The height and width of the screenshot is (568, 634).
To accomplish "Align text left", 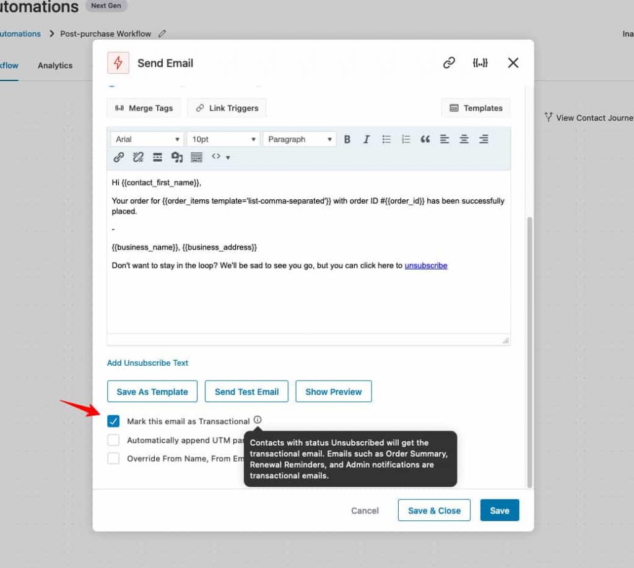I will click(x=445, y=139).
